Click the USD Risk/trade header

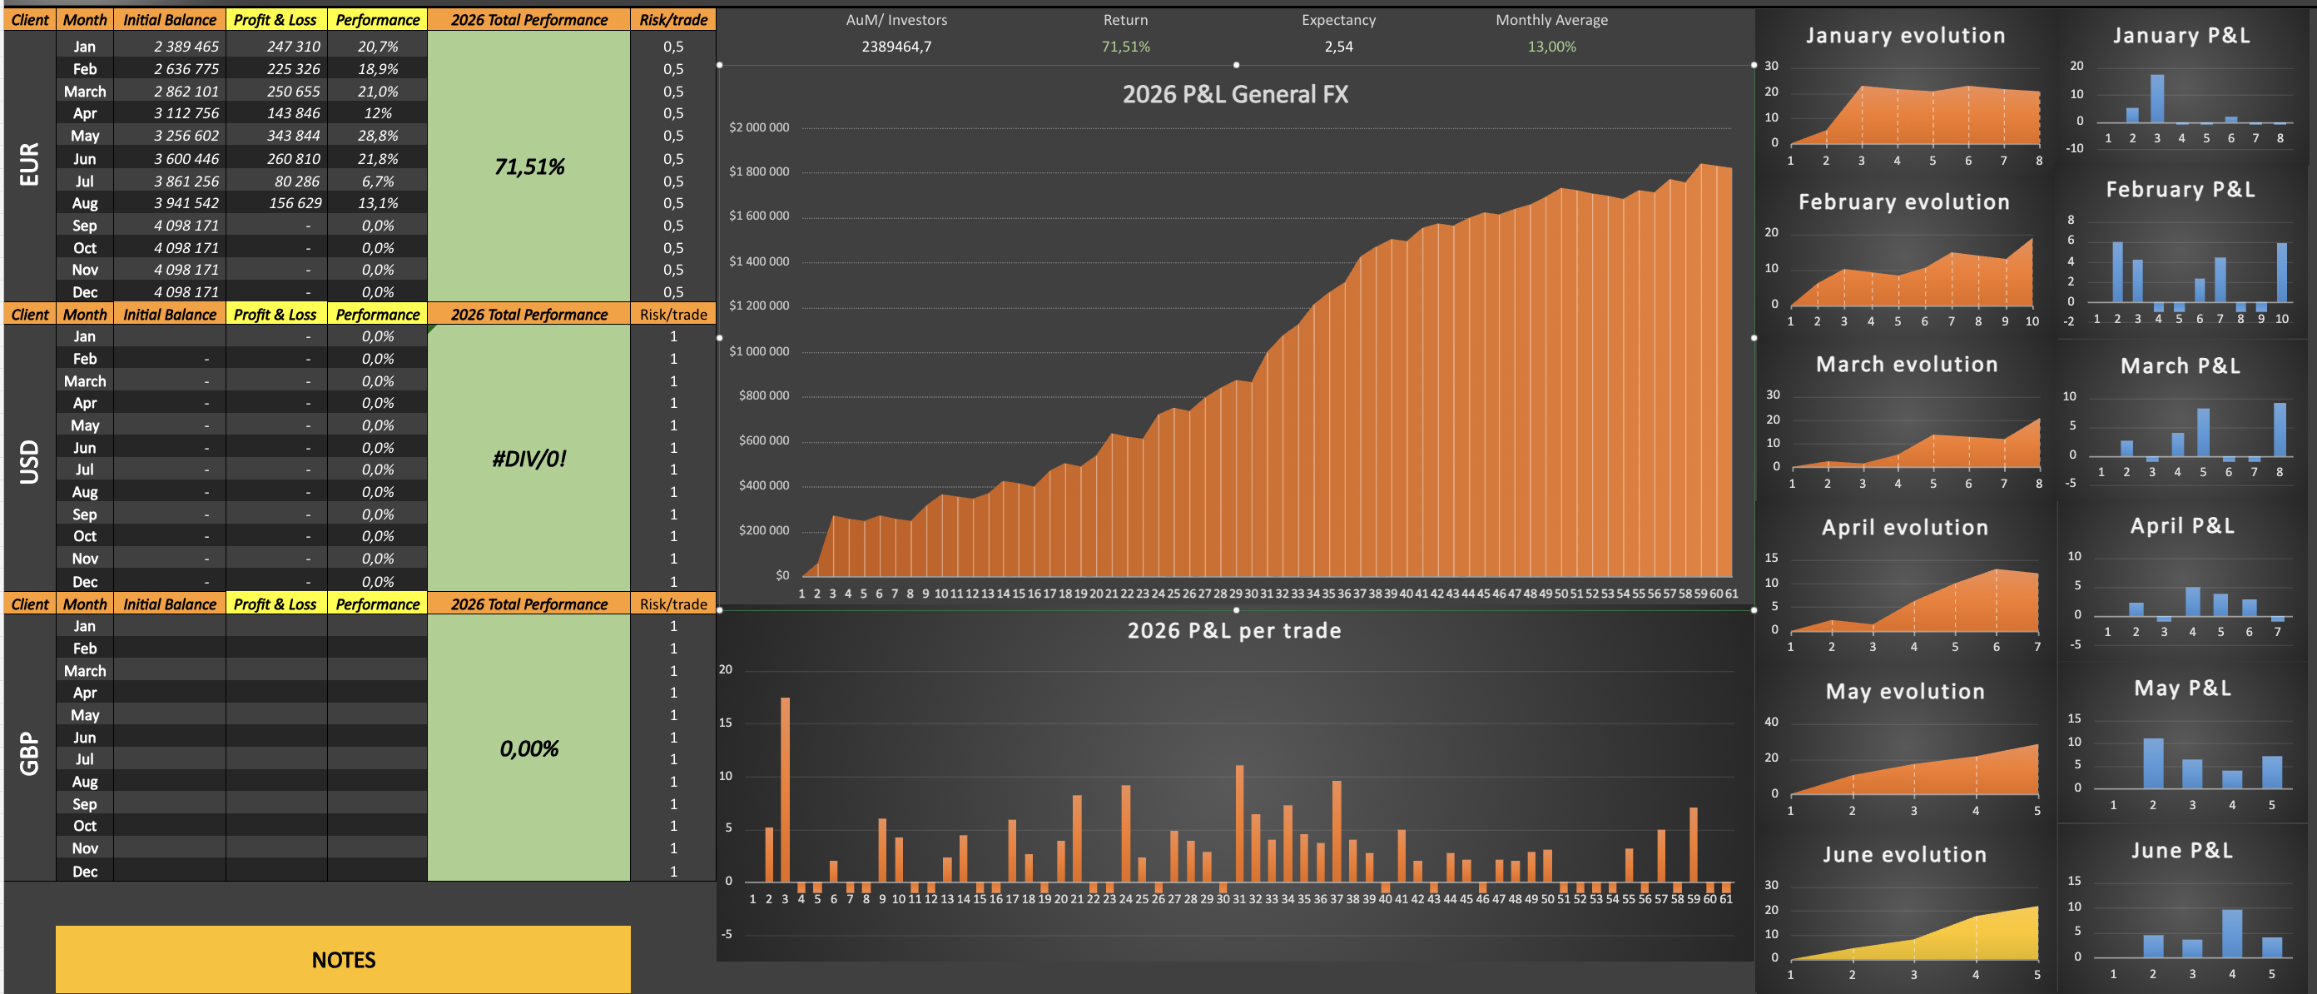tap(672, 314)
